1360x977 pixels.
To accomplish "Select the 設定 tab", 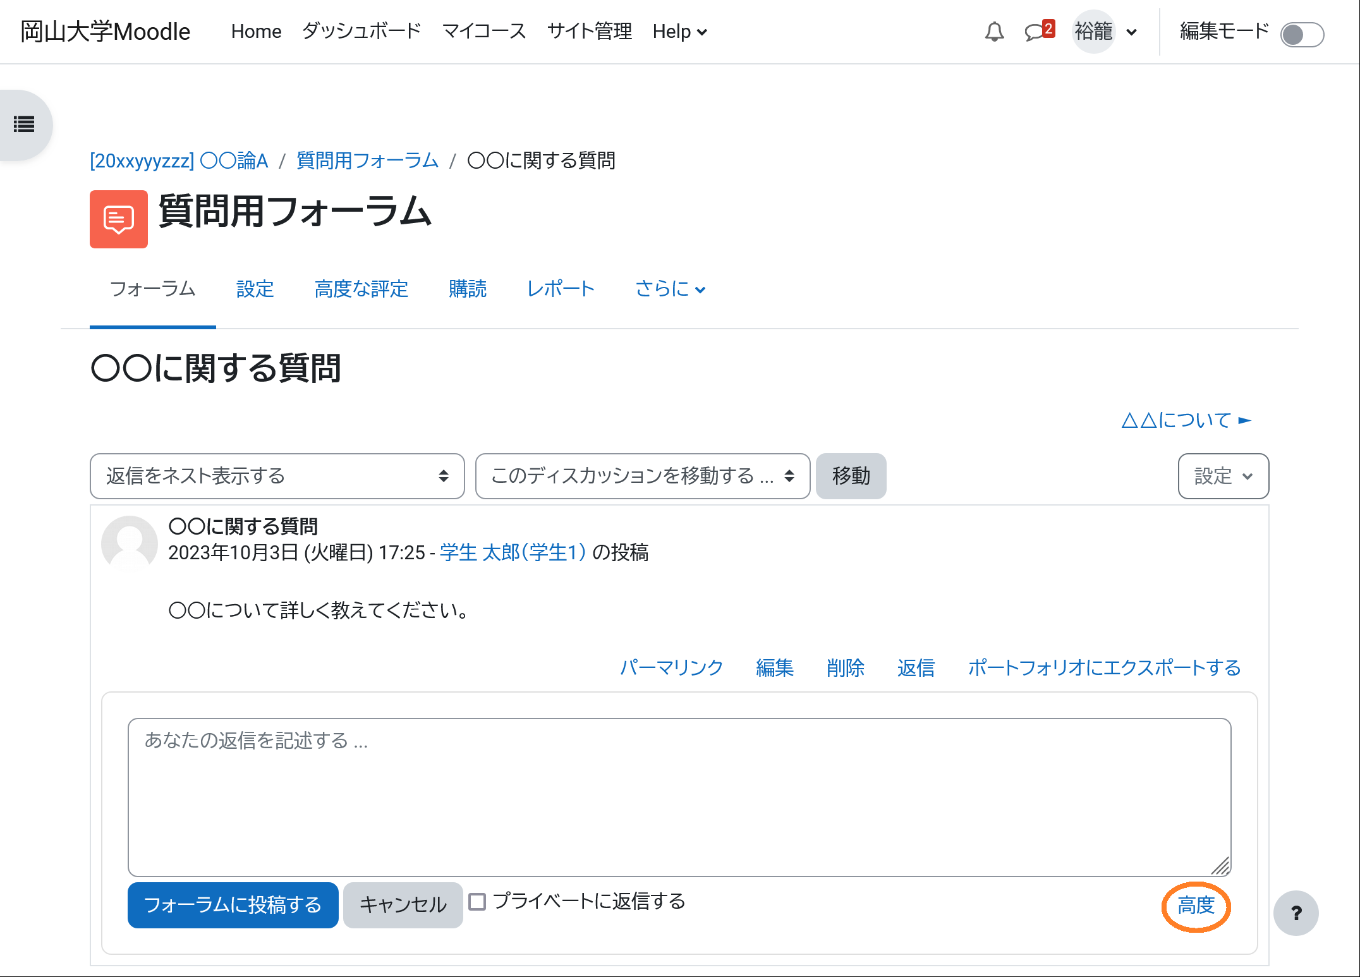I will 255,289.
